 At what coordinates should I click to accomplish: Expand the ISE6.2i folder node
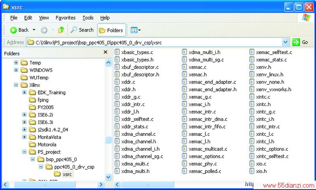click(x=24, y=115)
